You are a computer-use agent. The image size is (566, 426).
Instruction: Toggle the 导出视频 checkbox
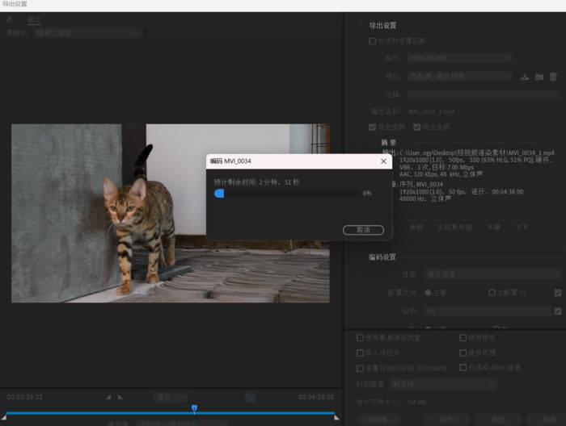(x=372, y=127)
